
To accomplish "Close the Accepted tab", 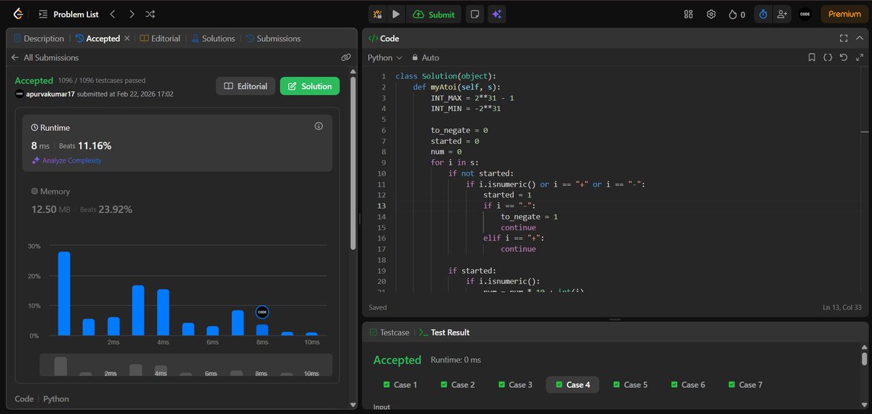I will coord(127,38).
